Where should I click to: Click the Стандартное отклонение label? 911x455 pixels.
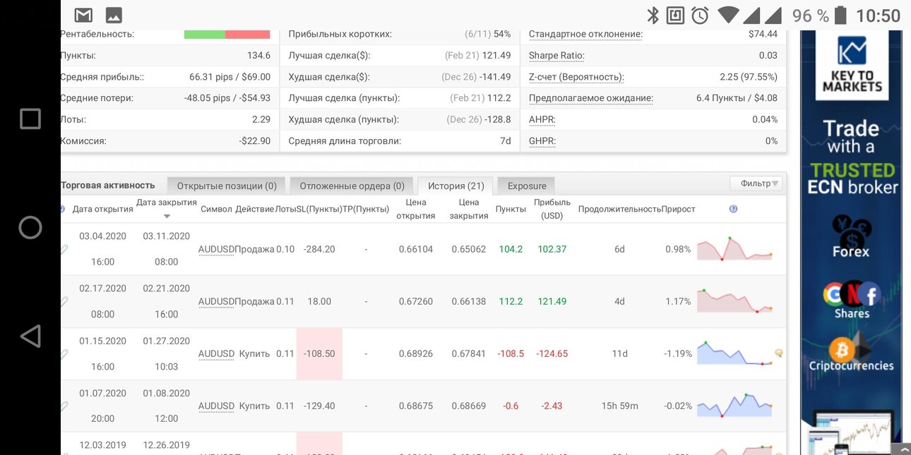pos(585,34)
